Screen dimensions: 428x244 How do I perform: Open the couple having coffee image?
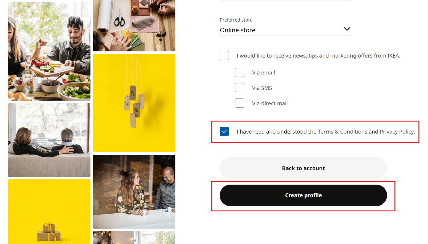point(134,191)
